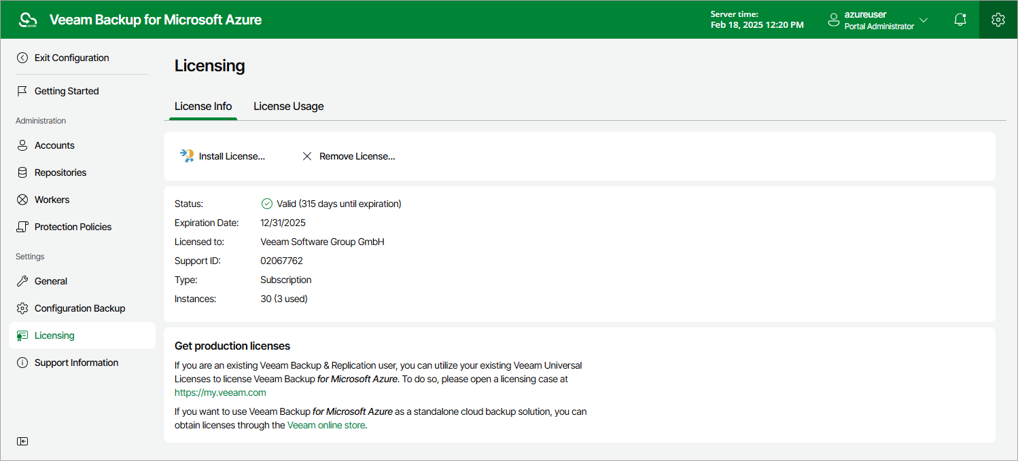Click the General wrench icon
The image size is (1018, 461).
tap(22, 281)
